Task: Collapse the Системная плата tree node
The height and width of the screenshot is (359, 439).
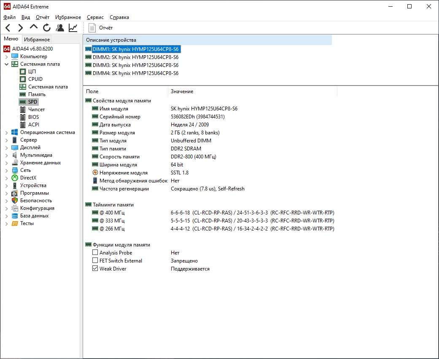Action: 6,64
